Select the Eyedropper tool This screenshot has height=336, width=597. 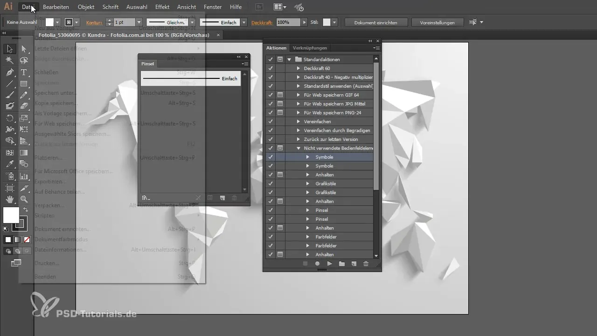(10, 164)
